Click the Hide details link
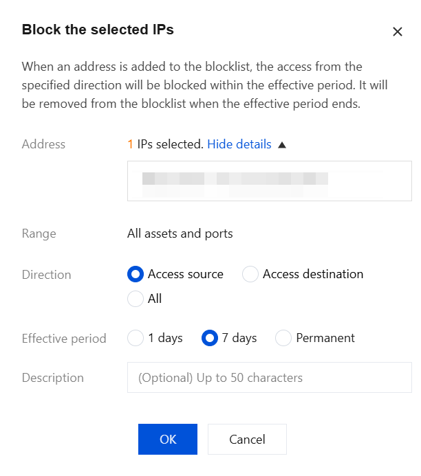 coord(239,144)
